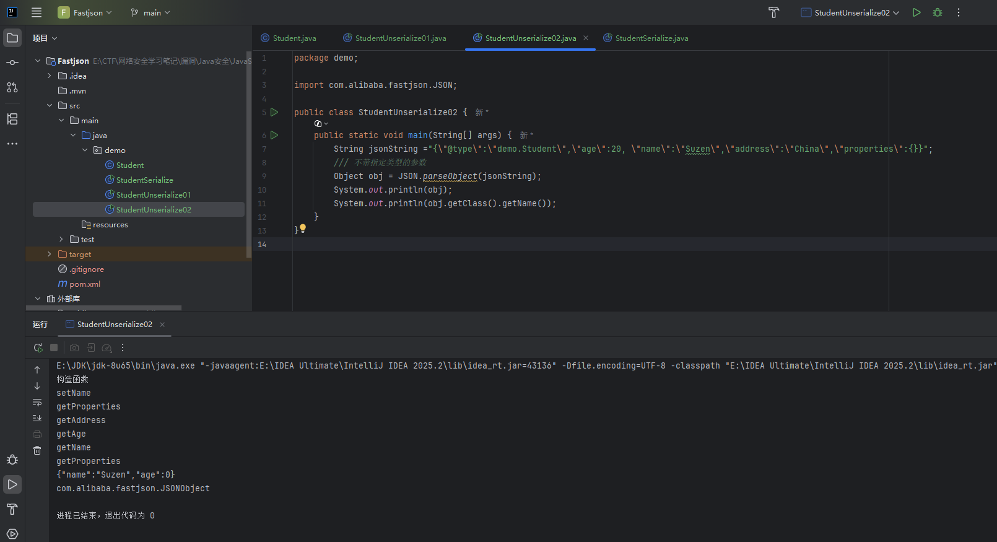Open the Build tool window hammer

click(12, 509)
